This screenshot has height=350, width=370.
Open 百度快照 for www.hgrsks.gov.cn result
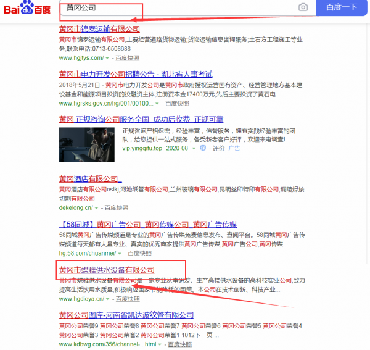tap(168, 104)
